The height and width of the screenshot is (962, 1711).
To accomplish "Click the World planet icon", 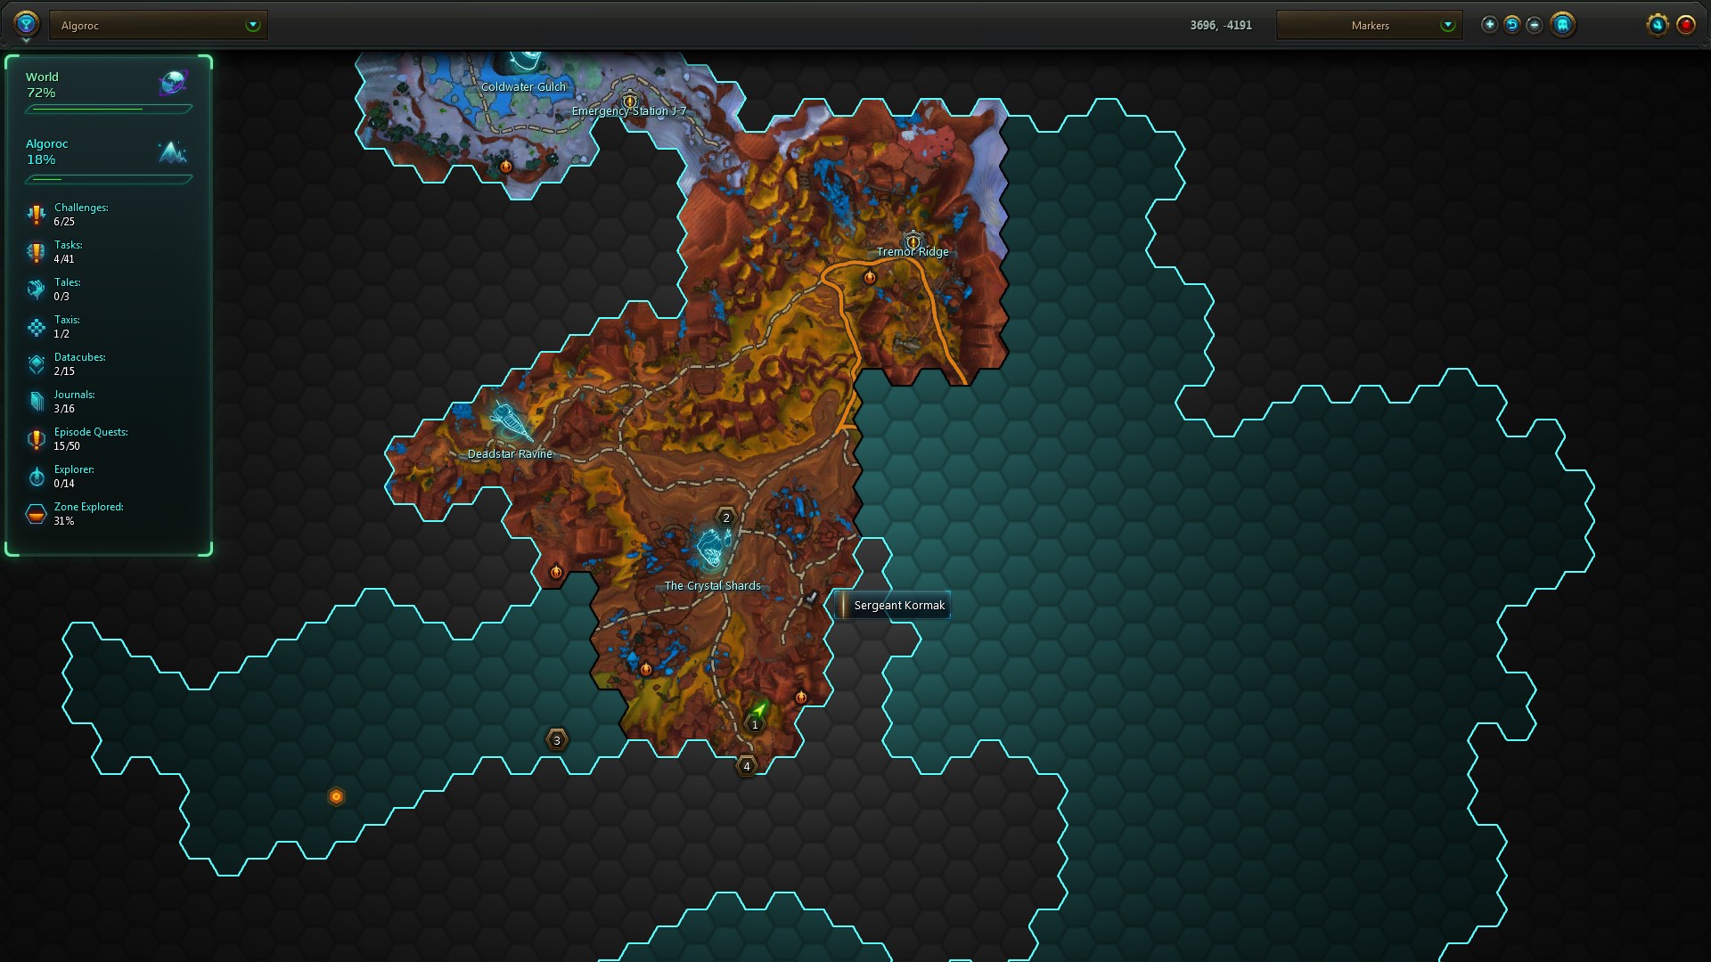I will click(x=173, y=83).
